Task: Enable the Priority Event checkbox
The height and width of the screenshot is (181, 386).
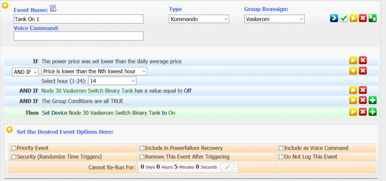Action: (x=14, y=148)
